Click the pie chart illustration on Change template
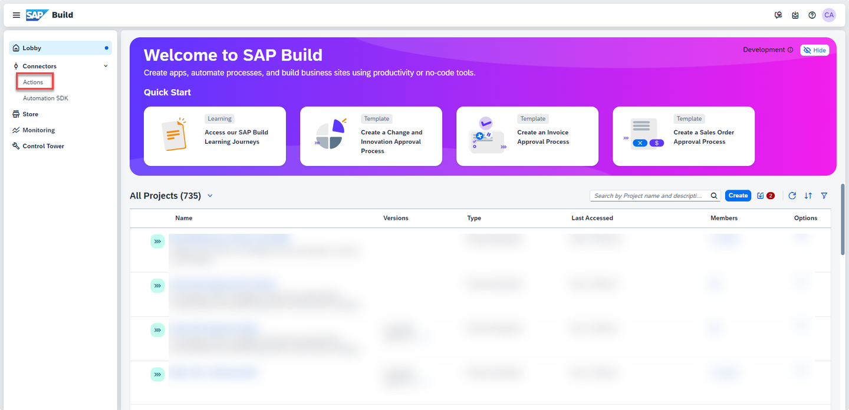 pos(331,134)
